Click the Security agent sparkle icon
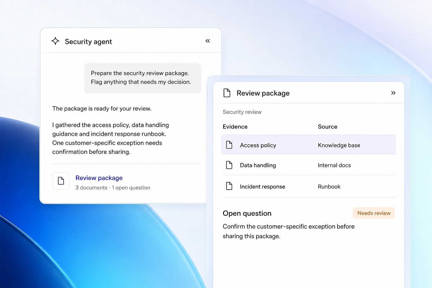The height and width of the screenshot is (288, 432). [55, 41]
